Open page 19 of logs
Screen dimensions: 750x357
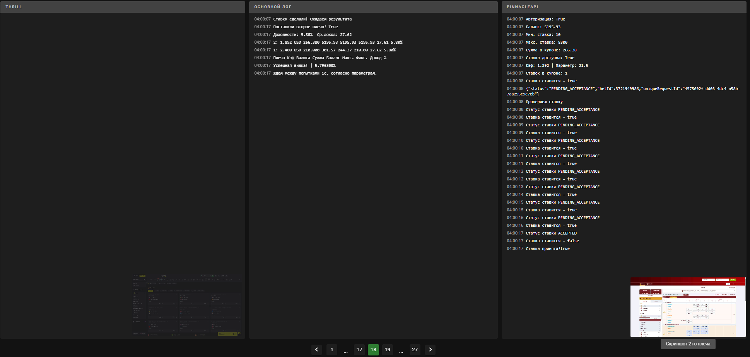click(388, 350)
